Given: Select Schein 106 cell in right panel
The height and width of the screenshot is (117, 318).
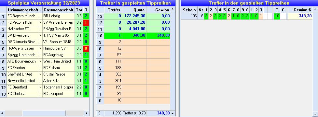Looking at the screenshot, I should click(x=189, y=17).
